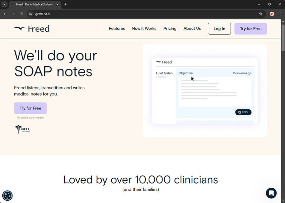Screen dimensions: 285x203
Task: Click the Uriel Galen patient name
Action: [164, 73]
